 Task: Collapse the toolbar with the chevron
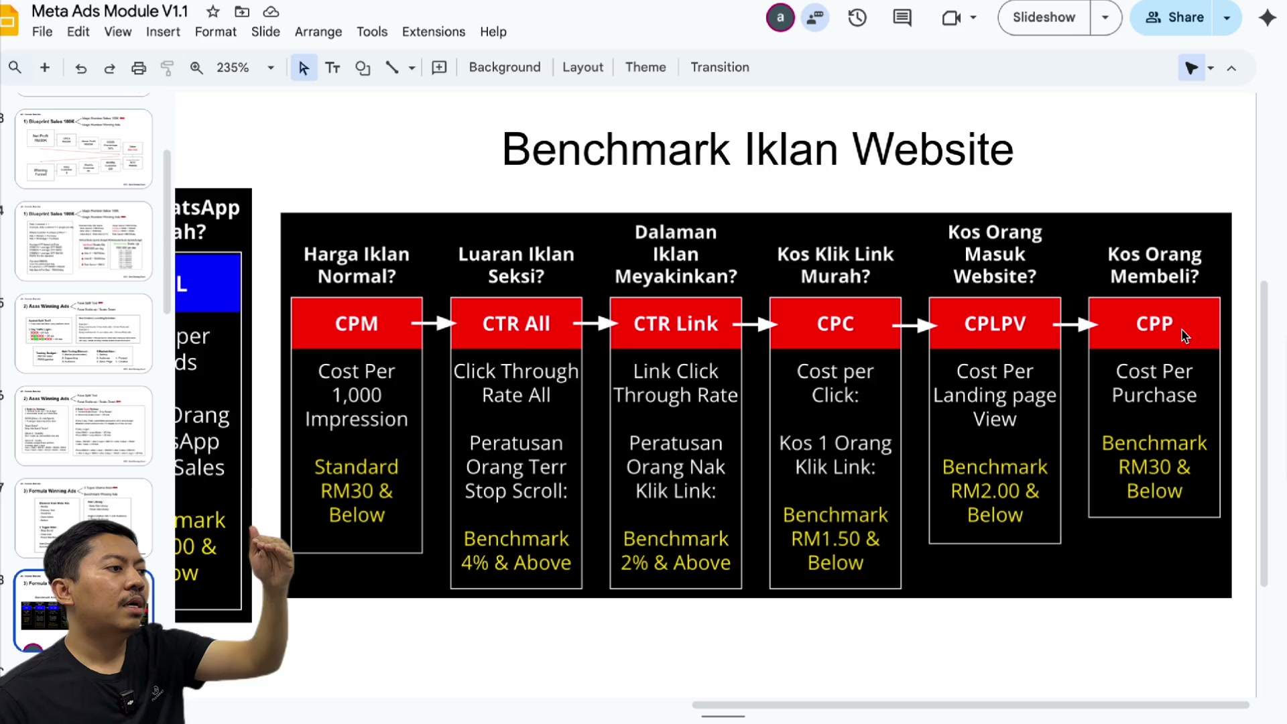tap(1231, 68)
